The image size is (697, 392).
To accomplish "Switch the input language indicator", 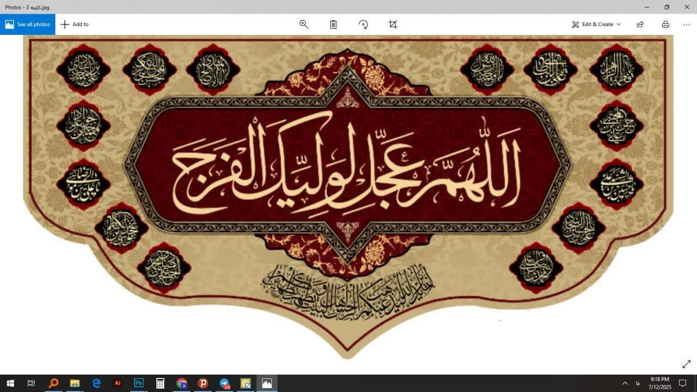I will [x=638, y=383].
